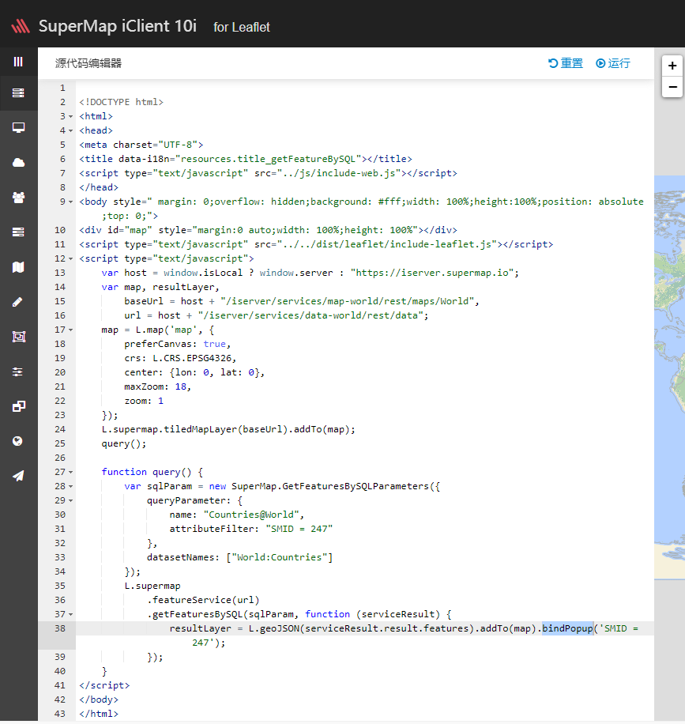Screen dimensions: 685x724
Task: Open the cloud services sidebar icon
Action: [x=18, y=163]
